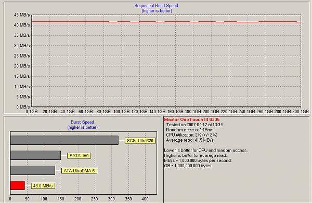Click the SATA 150 label
The height and width of the screenshot is (203, 312).
[79, 156]
